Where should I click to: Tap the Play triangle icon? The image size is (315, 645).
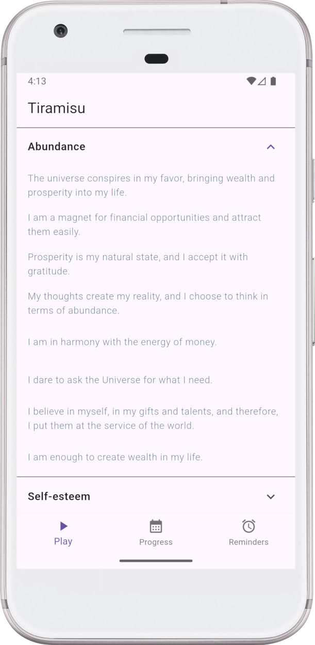pos(63,526)
